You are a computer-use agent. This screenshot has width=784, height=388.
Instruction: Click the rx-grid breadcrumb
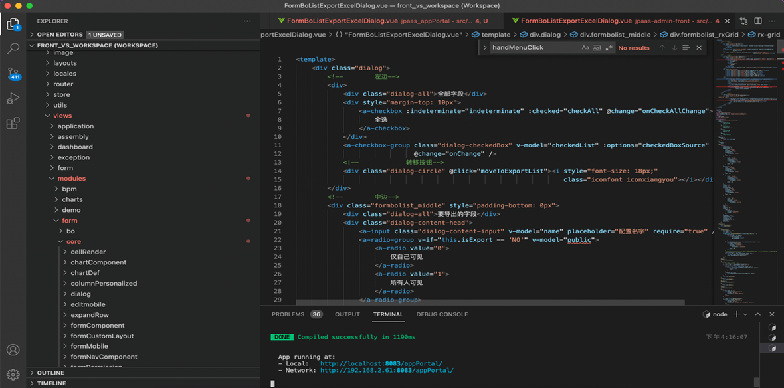coord(763,35)
